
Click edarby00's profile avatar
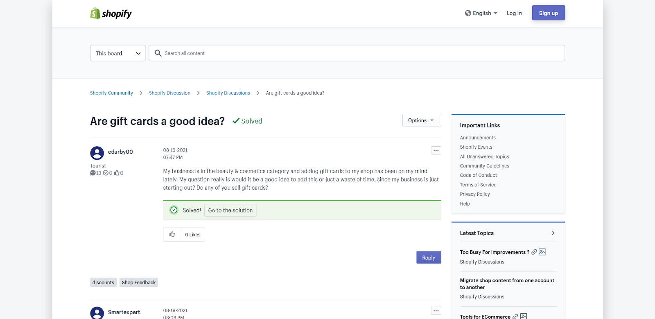pyautogui.click(x=97, y=153)
